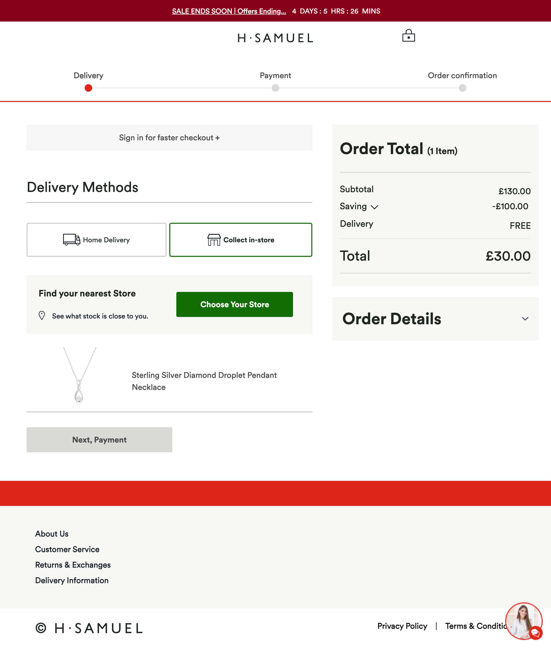Click the Delivery step dot

pyautogui.click(x=88, y=88)
